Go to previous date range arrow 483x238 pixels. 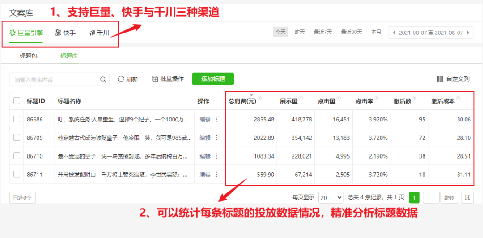tap(394, 33)
